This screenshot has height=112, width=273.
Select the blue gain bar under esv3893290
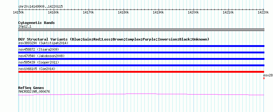[x=141, y=46]
